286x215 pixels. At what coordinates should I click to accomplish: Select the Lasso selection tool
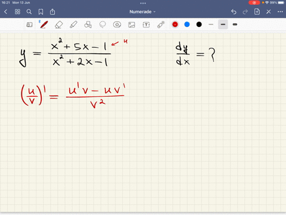tap(102, 24)
